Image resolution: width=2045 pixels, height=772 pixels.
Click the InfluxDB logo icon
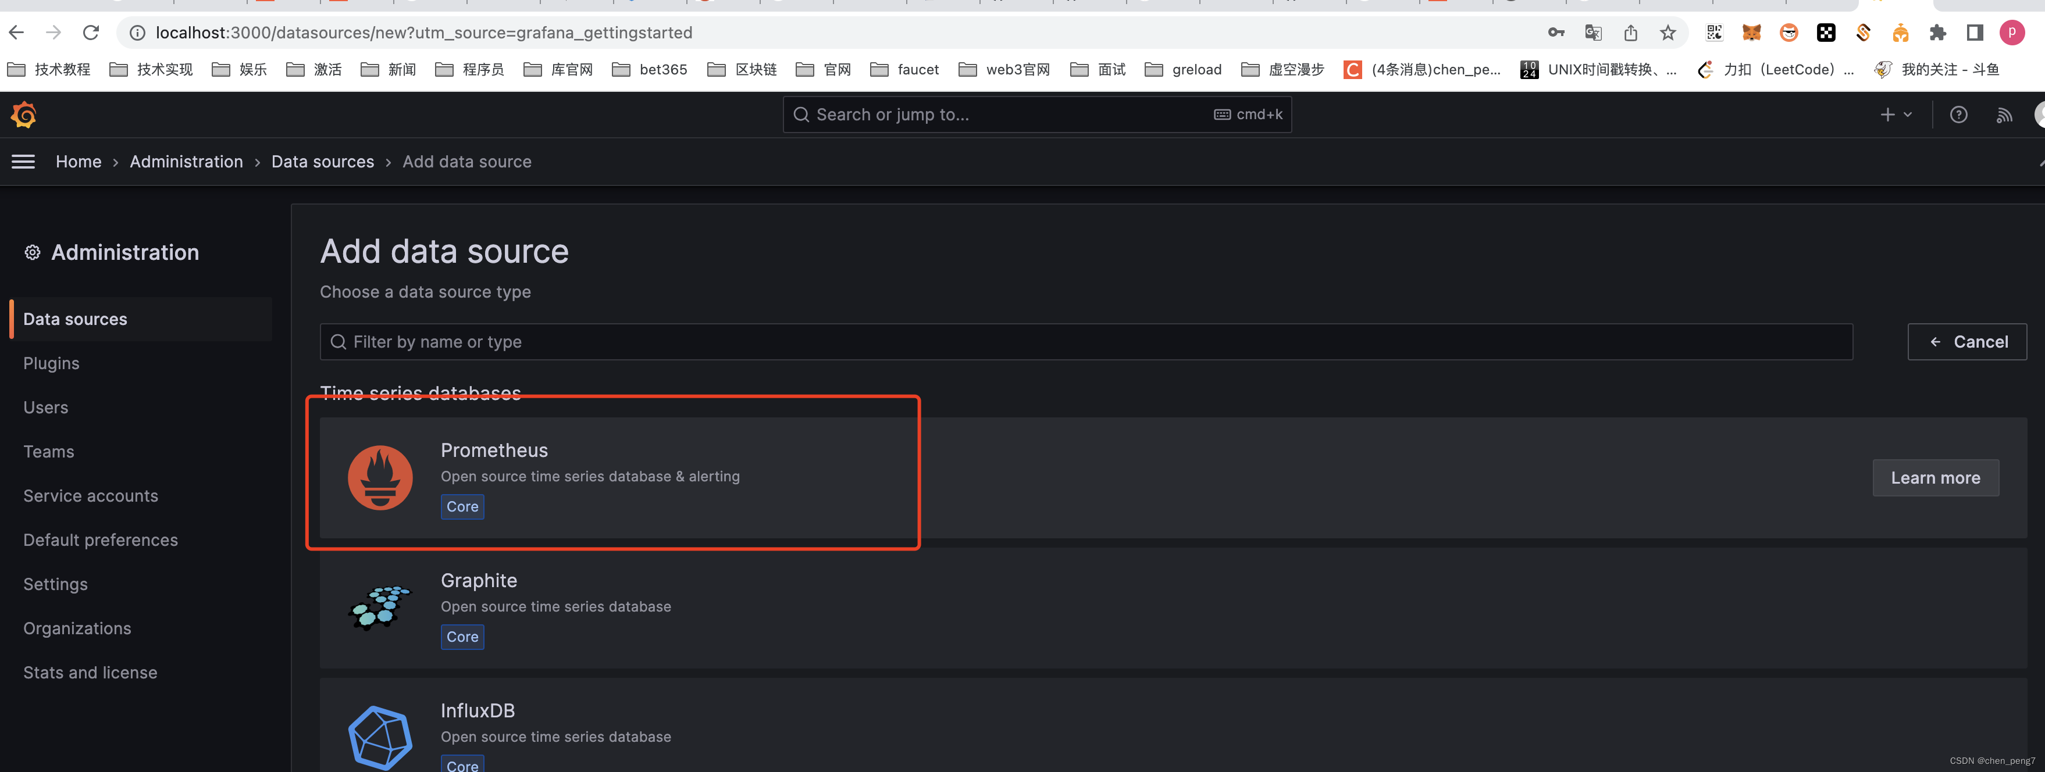click(x=380, y=738)
